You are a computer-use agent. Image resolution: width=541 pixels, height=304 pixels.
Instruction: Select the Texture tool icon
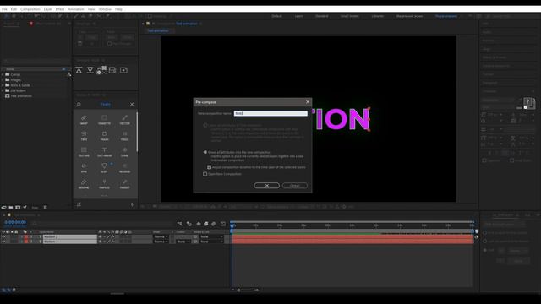click(84, 152)
